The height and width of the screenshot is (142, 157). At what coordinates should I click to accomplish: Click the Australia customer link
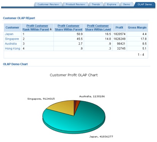[11, 44]
